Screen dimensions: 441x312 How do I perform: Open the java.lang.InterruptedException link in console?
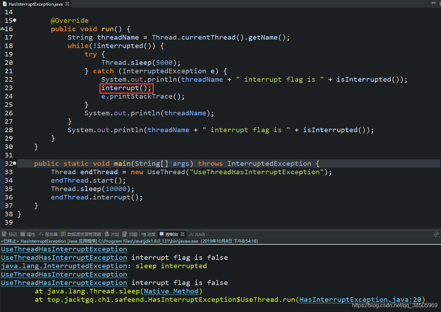(64, 266)
